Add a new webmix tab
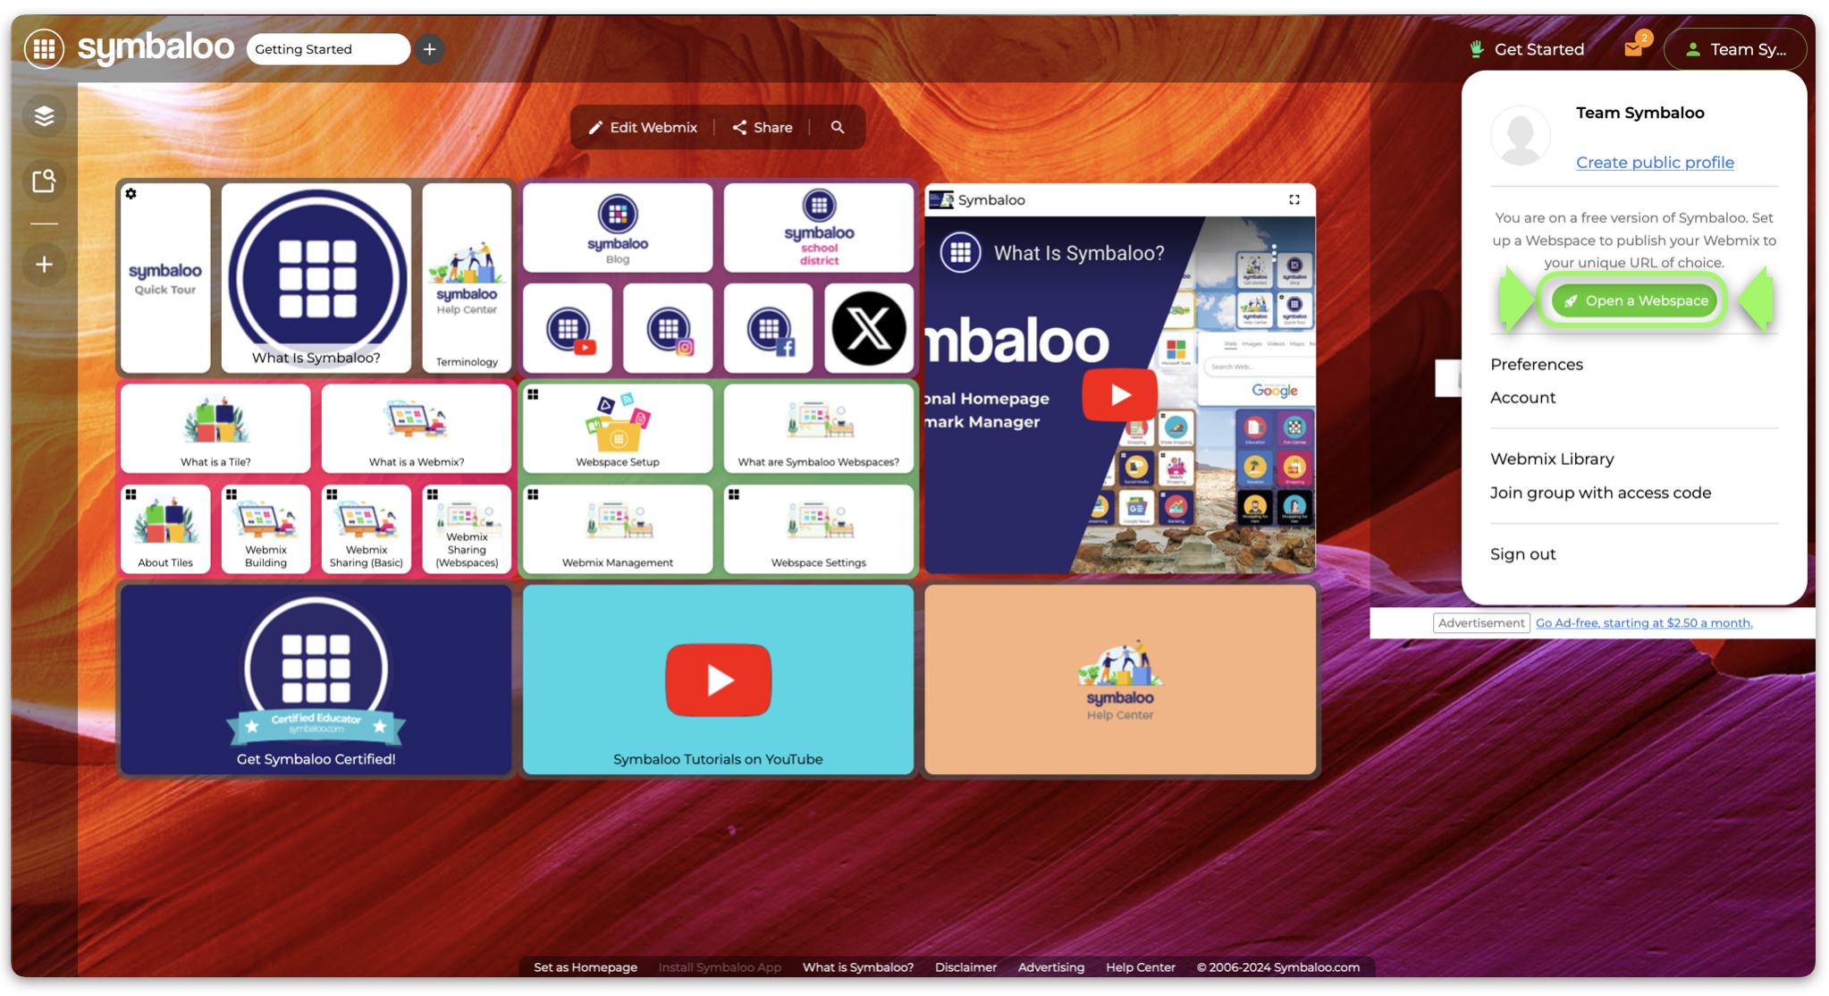 pos(429,49)
